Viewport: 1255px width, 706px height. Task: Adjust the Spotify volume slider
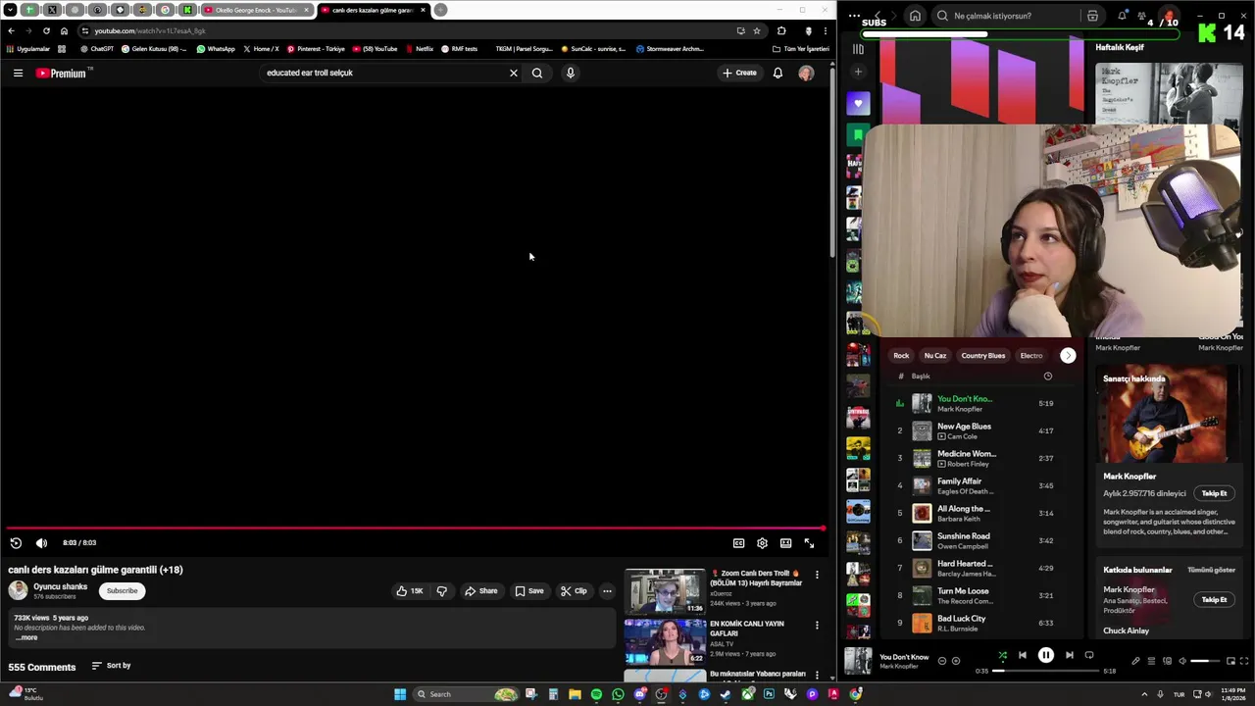coord(1205,661)
